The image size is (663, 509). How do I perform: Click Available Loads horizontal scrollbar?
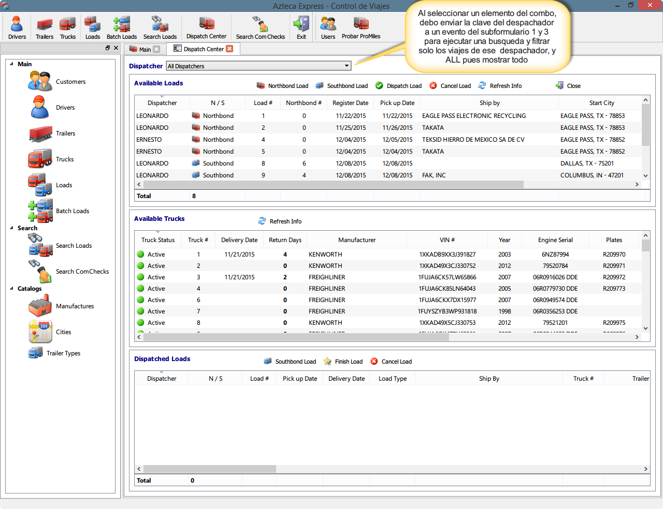coord(331,185)
